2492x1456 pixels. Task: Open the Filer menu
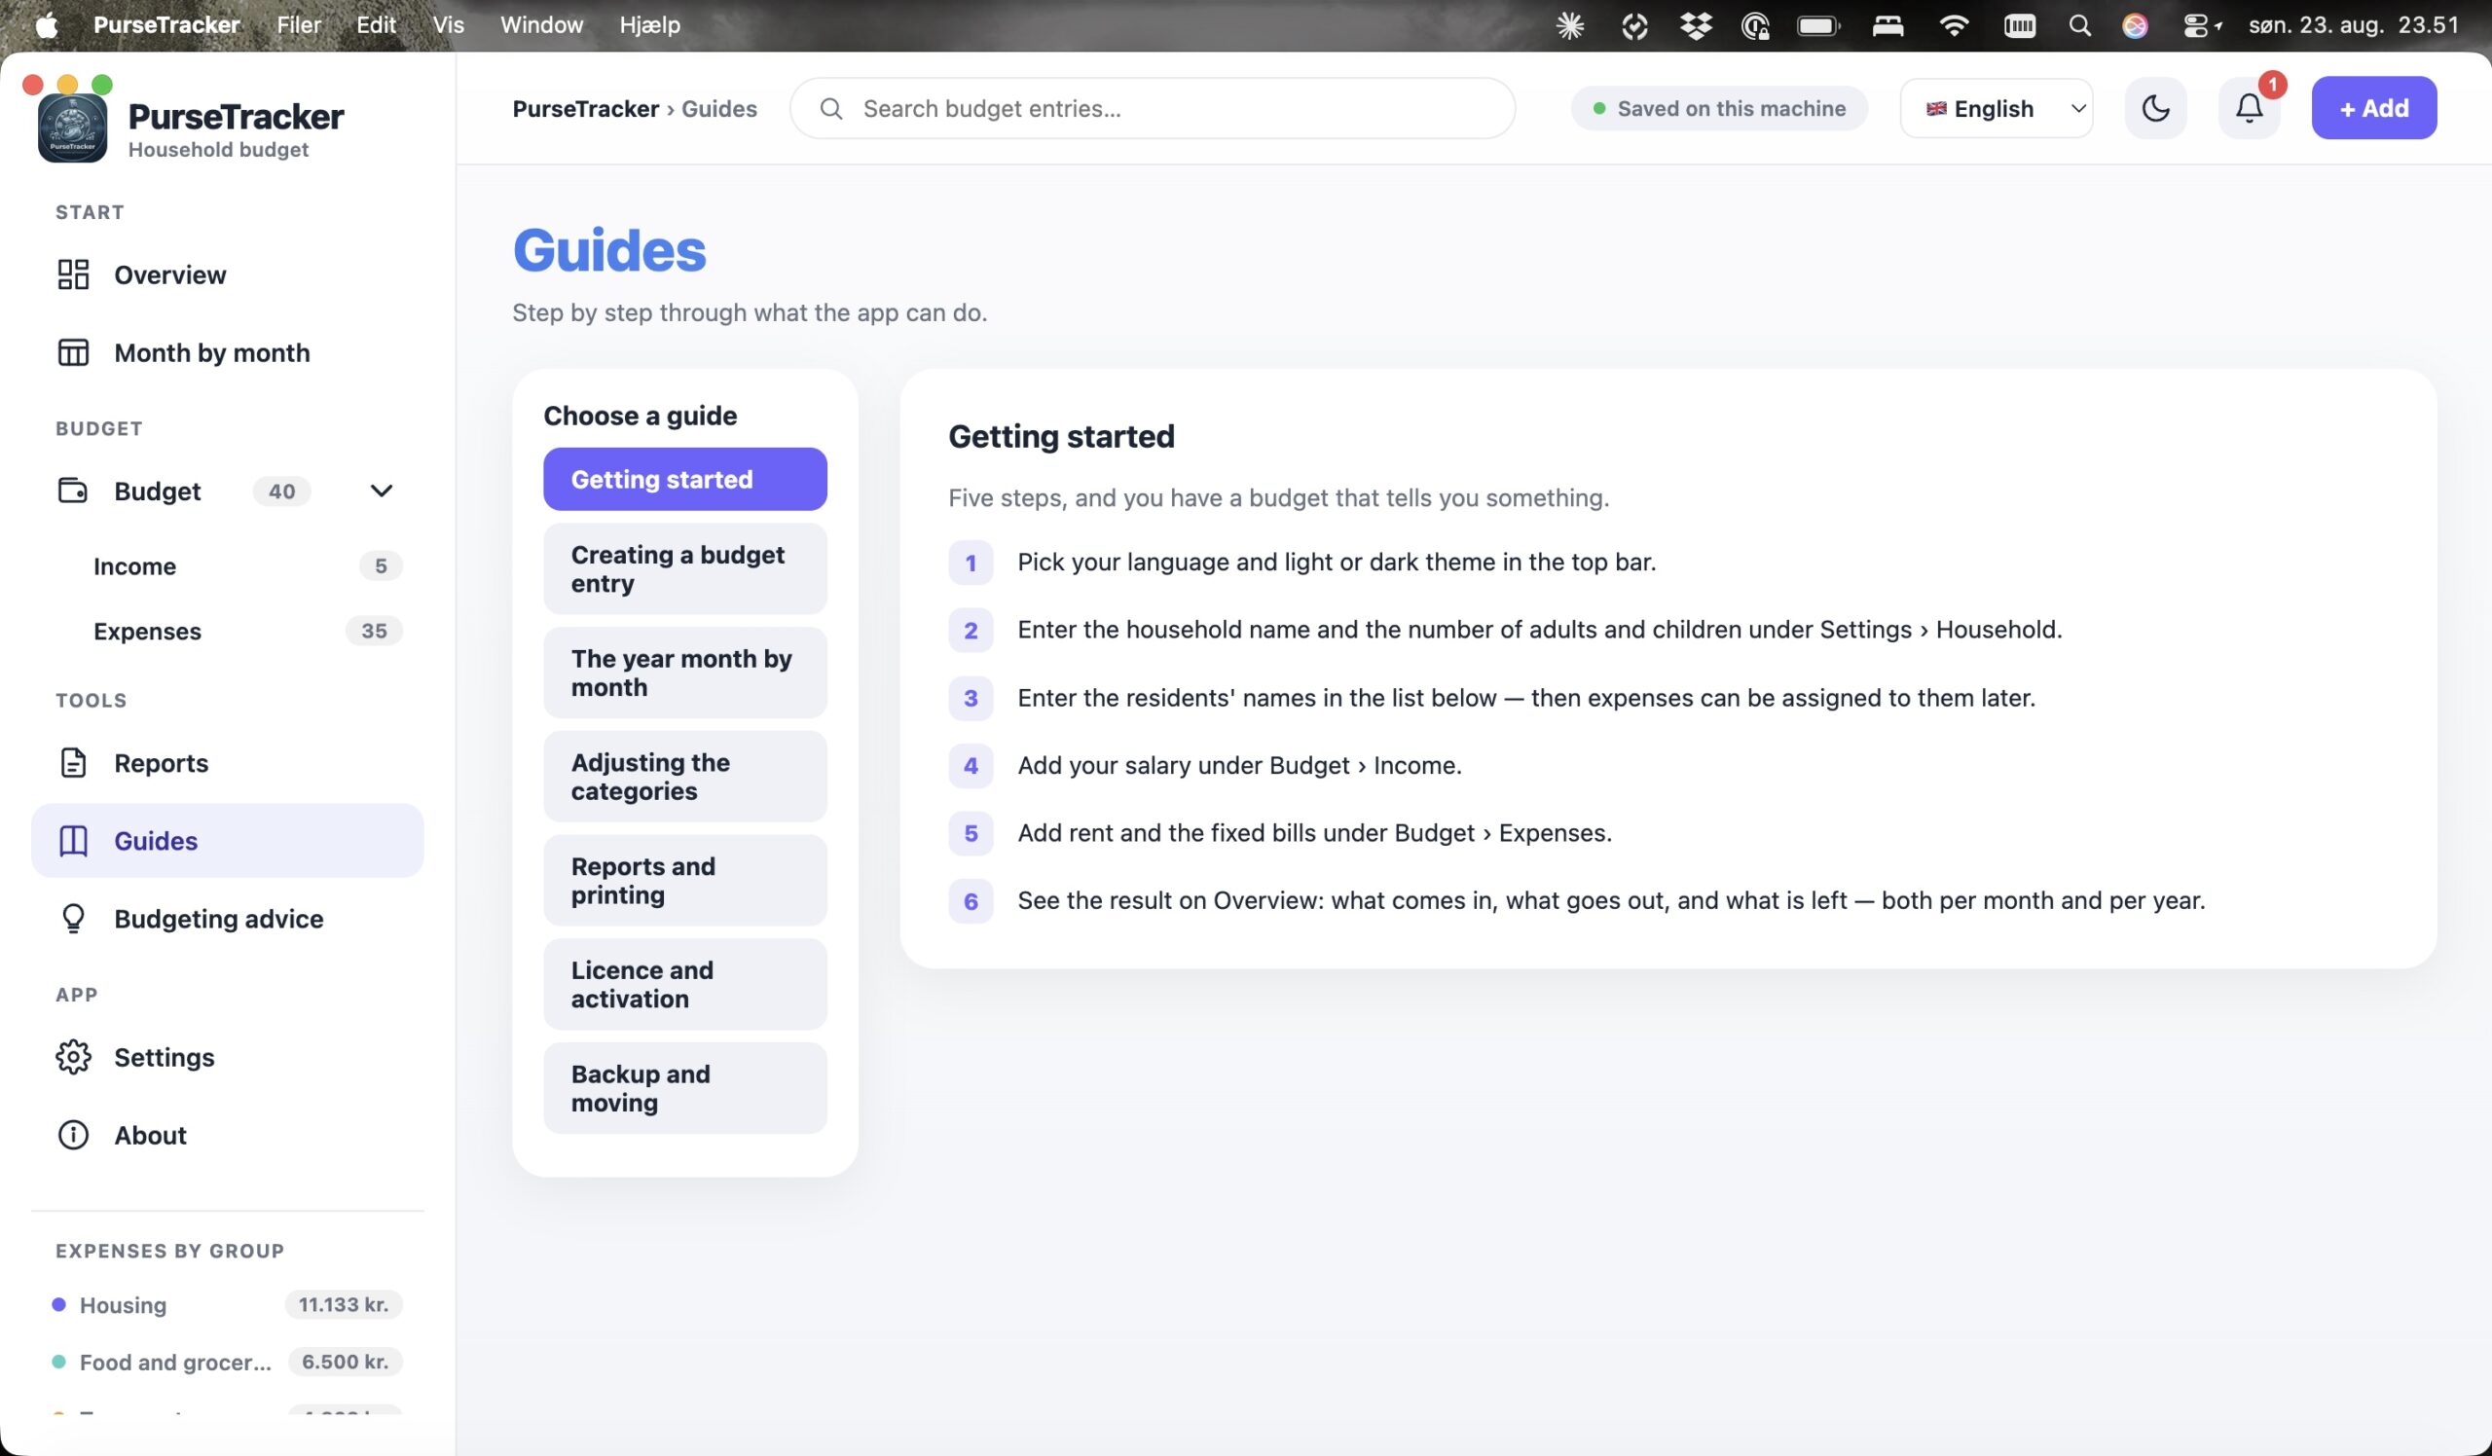click(x=299, y=24)
